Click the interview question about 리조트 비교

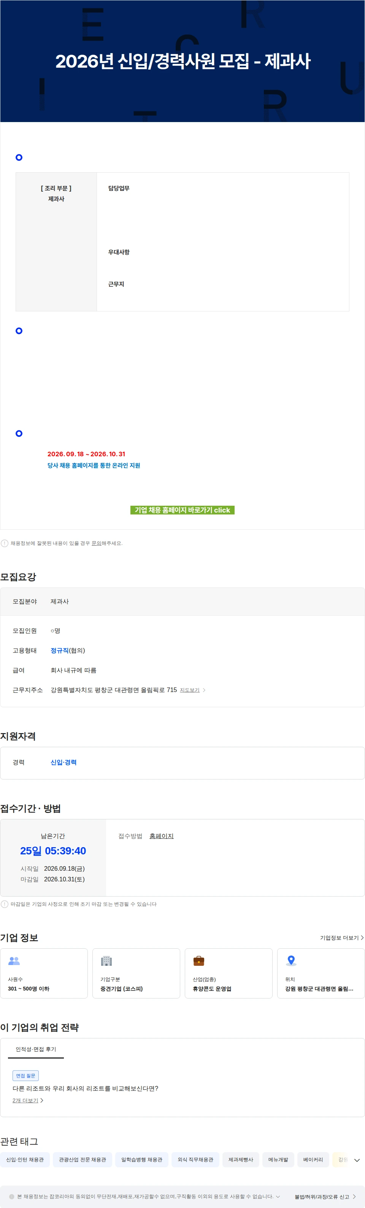tap(86, 1089)
